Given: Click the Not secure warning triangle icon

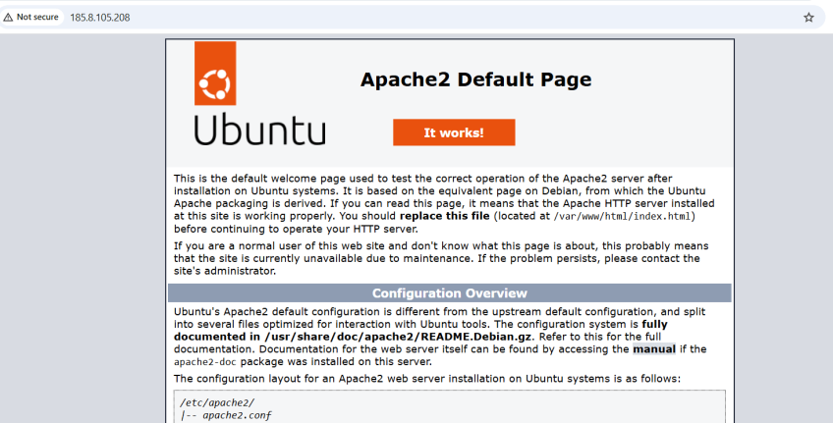Looking at the screenshot, I should coord(9,18).
